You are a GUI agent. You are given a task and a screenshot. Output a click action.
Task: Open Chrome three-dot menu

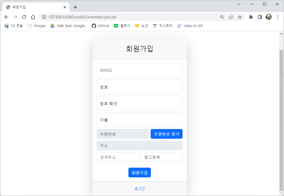pos(278,17)
